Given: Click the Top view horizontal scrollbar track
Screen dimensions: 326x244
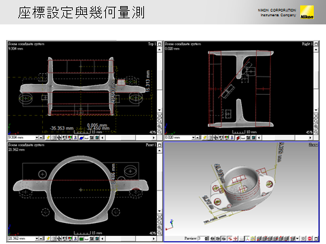Looking at the screenshot, I should pos(128,138).
